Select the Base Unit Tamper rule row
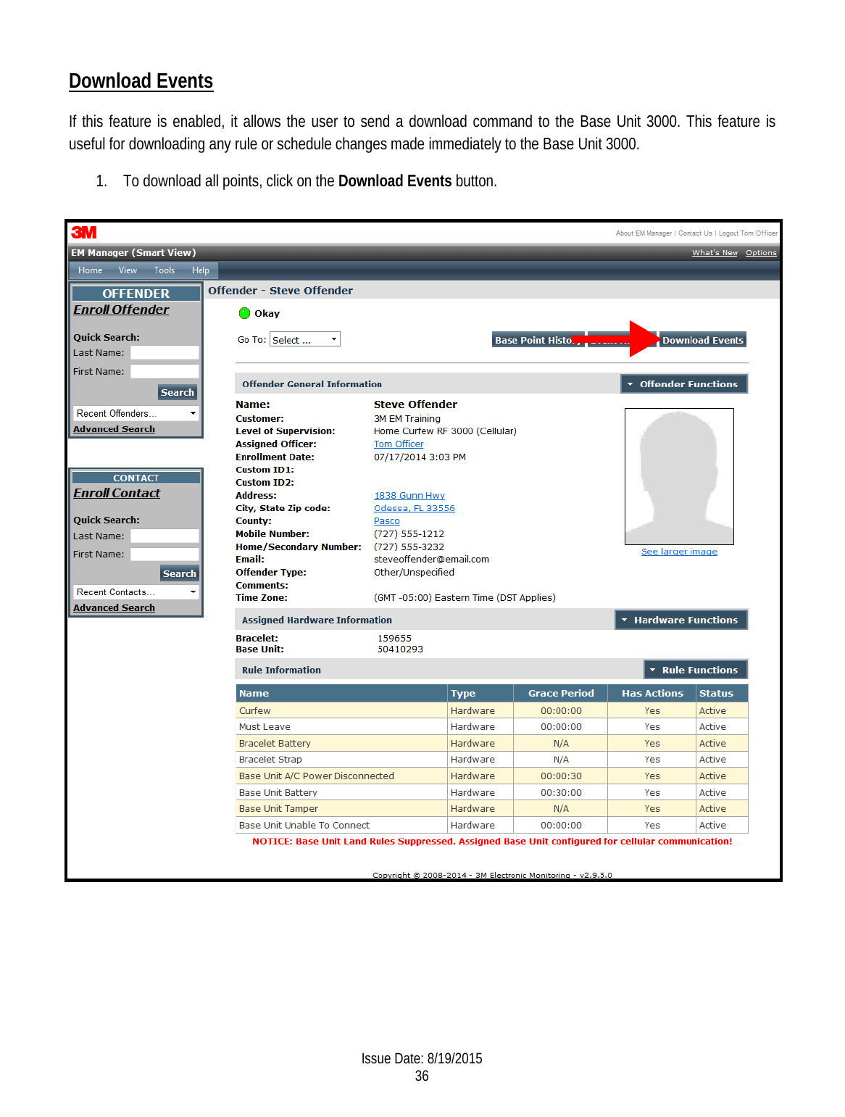 (x=492, y=808)
